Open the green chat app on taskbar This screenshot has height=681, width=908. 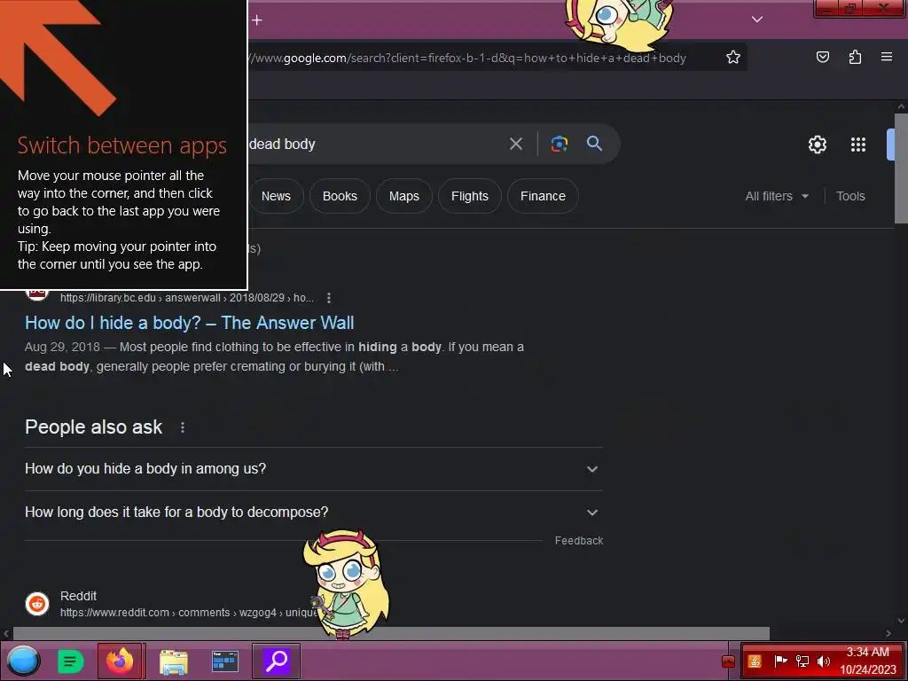(70, 661)
